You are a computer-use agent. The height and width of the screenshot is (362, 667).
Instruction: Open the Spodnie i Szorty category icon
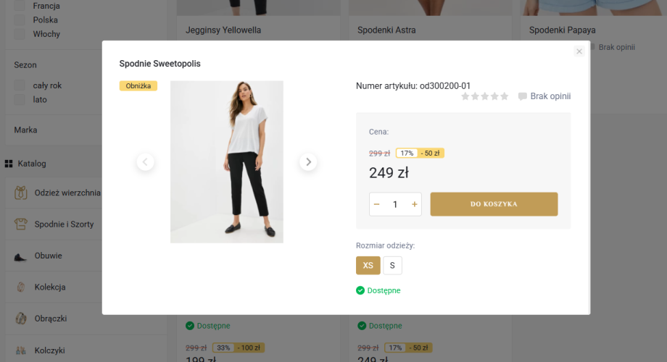20,224
